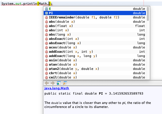Click the field icon beside E

pos(46,9)
